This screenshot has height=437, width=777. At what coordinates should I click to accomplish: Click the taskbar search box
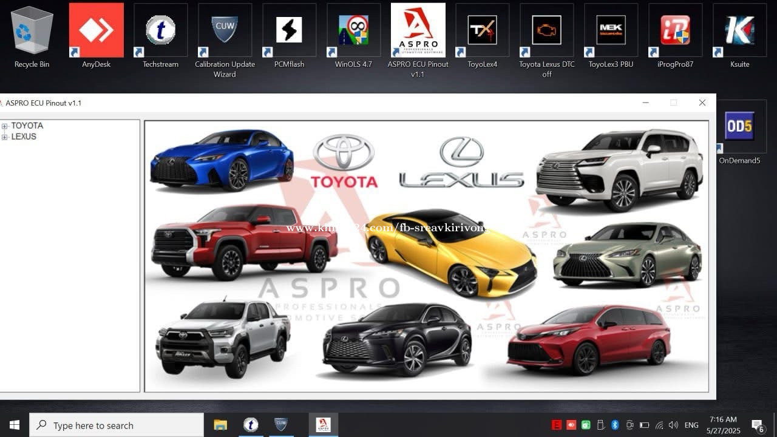[x=117, y=425]
